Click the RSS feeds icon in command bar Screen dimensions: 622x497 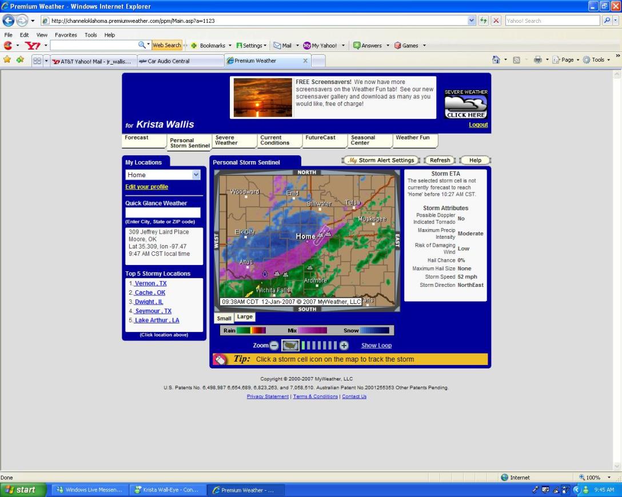click(516, 60)
